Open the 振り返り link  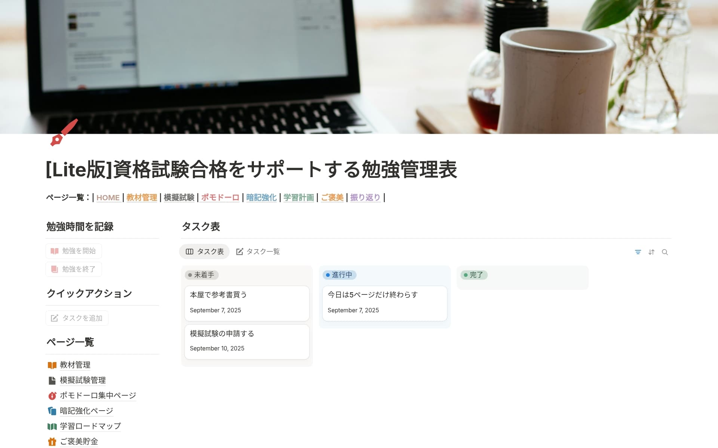coord(365,198)
